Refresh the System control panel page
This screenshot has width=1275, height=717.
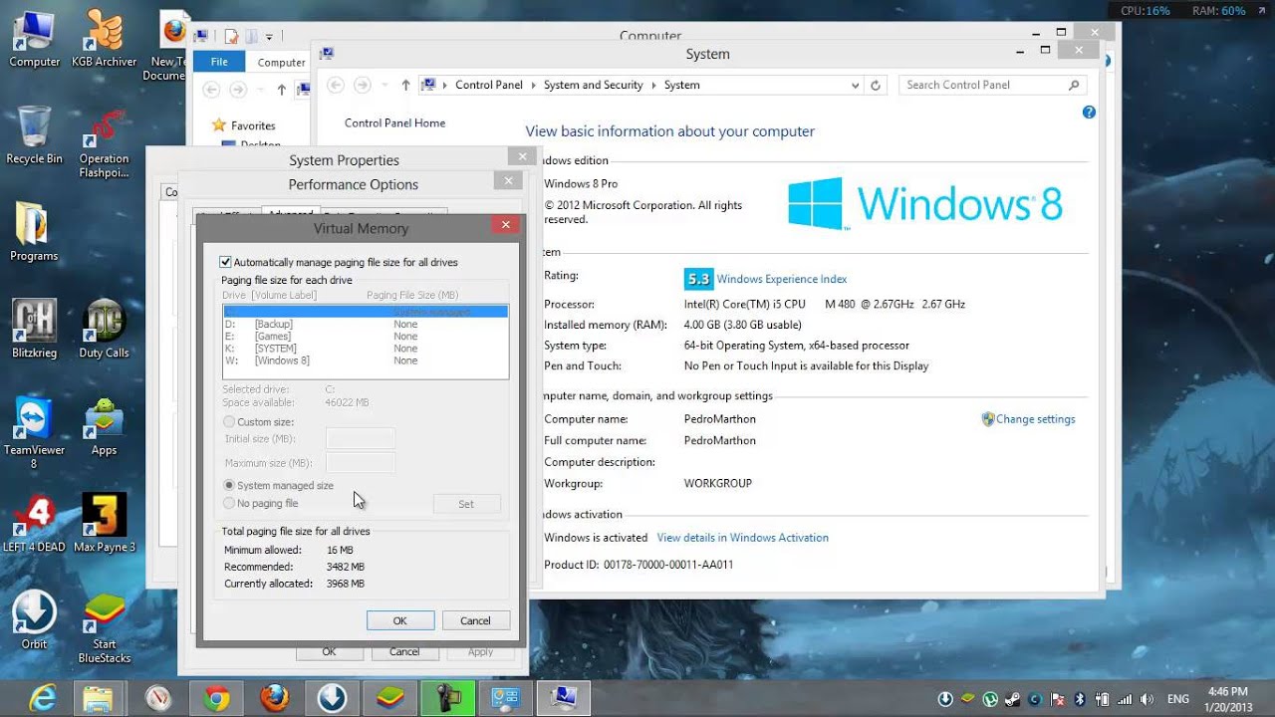click(x=876, y=86)
